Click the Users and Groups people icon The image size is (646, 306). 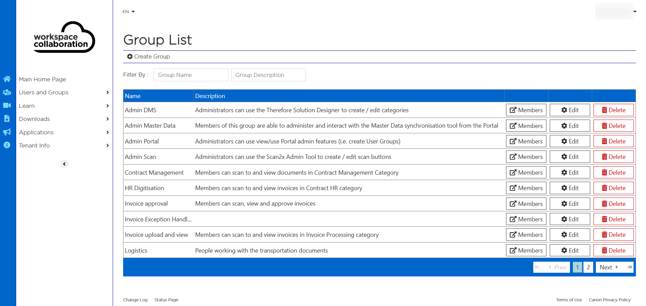[7, 92]
